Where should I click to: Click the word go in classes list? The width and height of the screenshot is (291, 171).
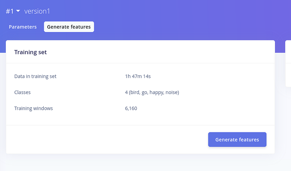(144, 93)
